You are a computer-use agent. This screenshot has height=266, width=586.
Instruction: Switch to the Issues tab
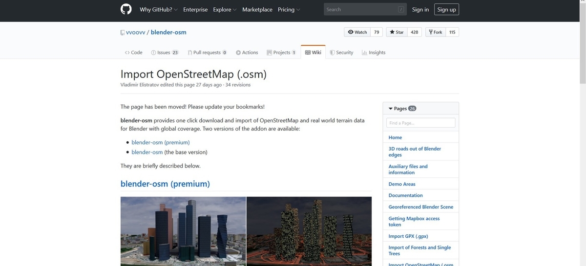[x=165, y=52]
